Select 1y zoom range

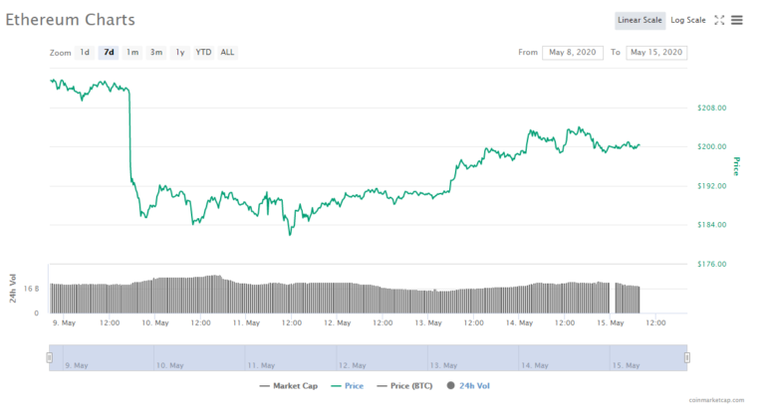[x=180, y=52]
